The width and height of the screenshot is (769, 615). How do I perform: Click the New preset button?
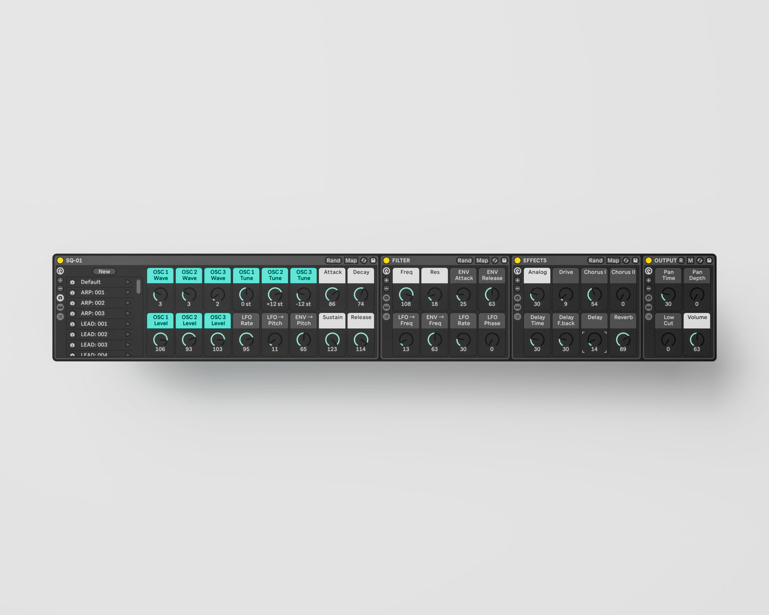tap(104, 271)
